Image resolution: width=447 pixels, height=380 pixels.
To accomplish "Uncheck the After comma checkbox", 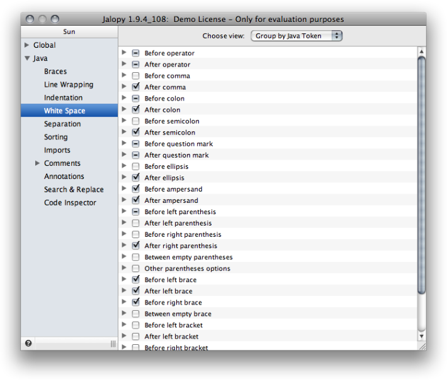I will (x=136, y=87).
